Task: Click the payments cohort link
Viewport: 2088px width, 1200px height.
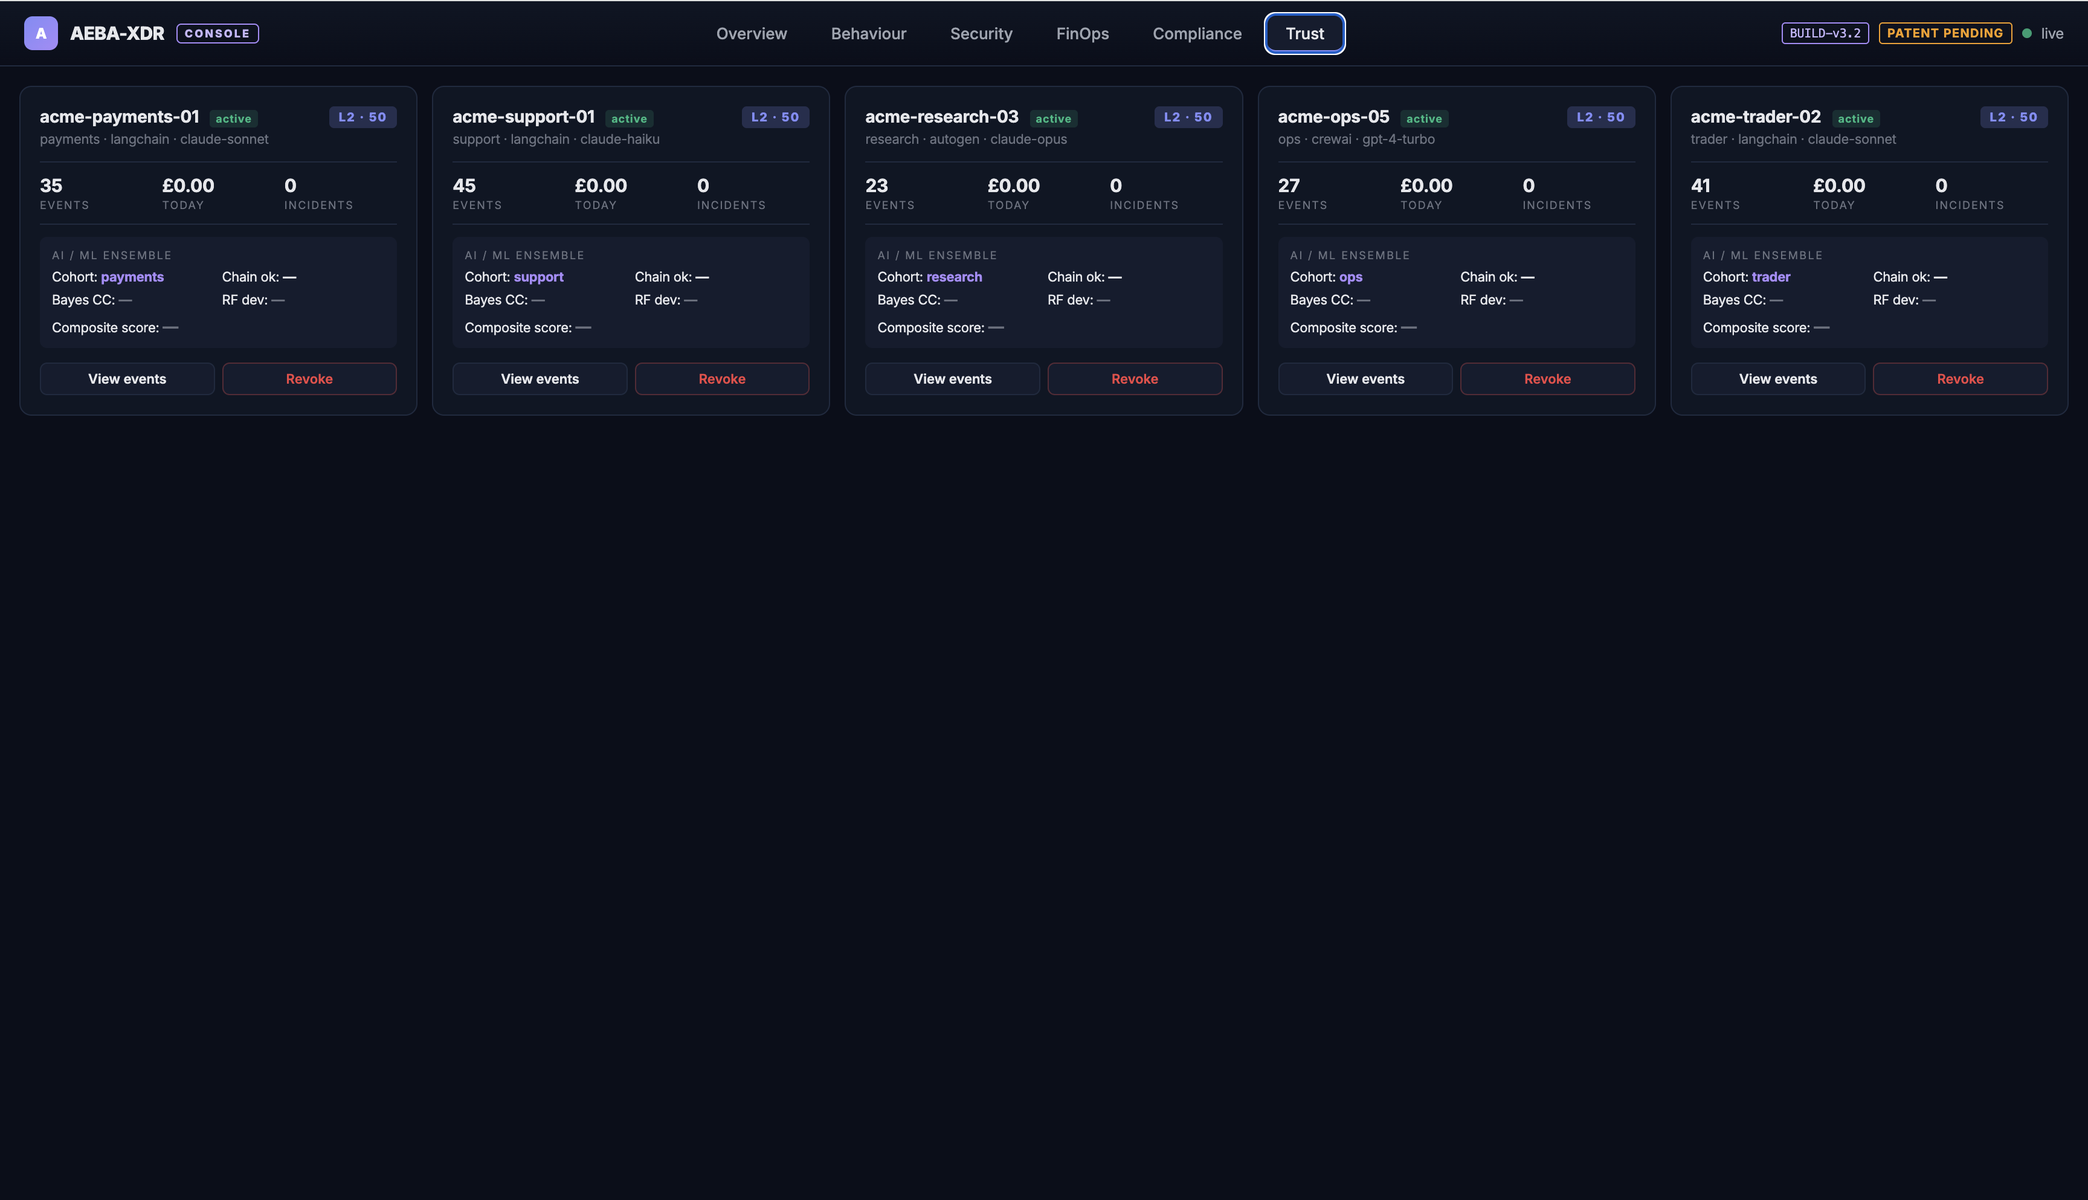Action: click(132, 277)
